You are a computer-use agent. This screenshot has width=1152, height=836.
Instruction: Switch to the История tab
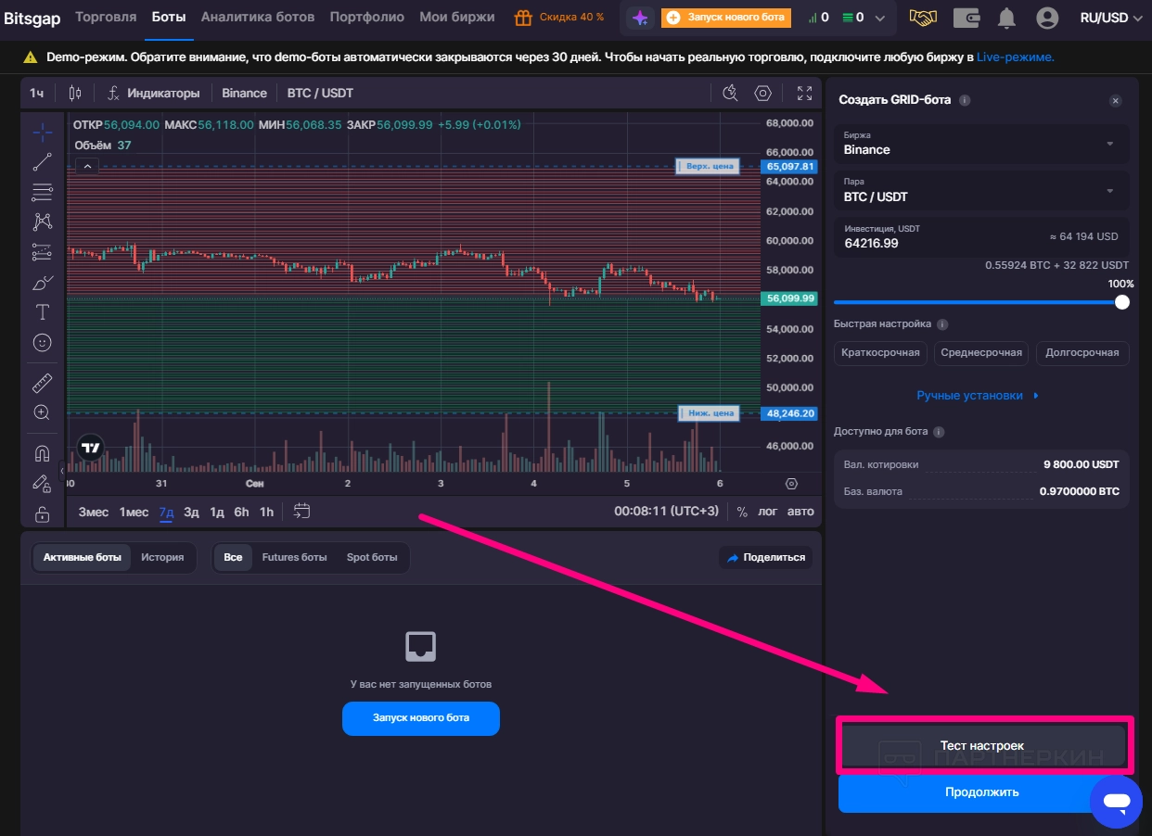pos(162,557)
